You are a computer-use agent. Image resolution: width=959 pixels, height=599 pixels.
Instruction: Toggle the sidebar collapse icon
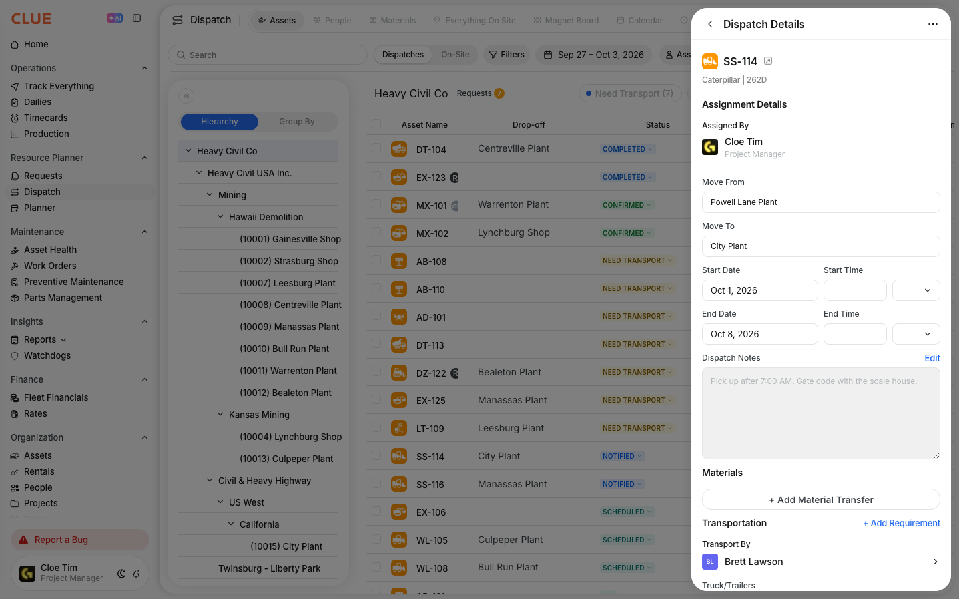tap(137, 18)
